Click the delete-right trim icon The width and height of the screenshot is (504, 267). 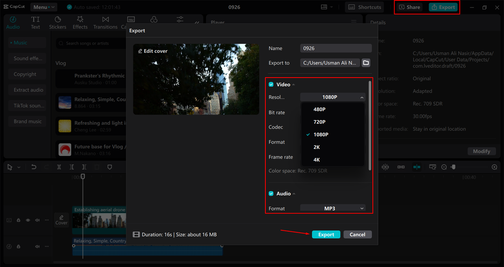coord(84,167)
